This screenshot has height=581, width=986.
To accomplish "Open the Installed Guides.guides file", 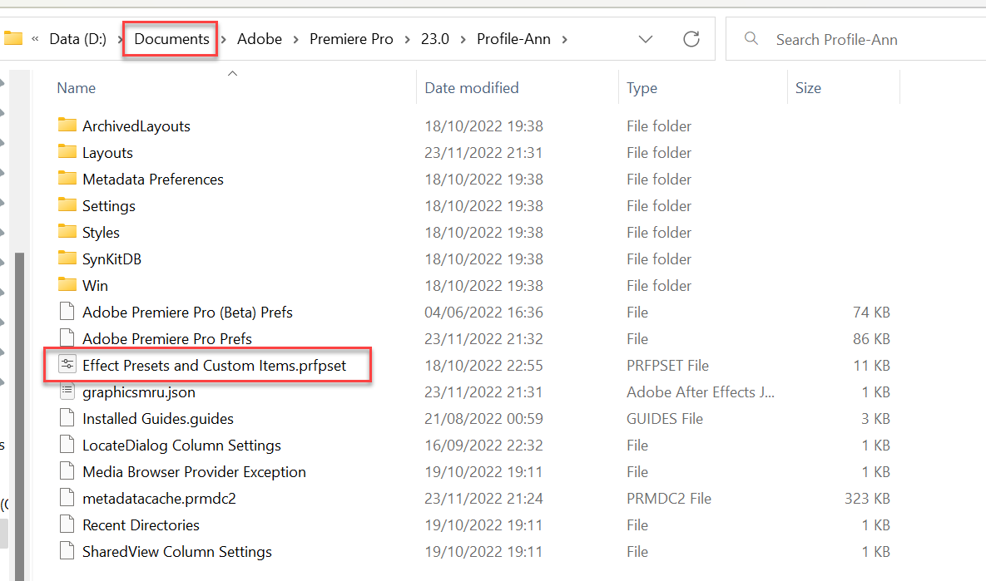I will pos(156,418).
